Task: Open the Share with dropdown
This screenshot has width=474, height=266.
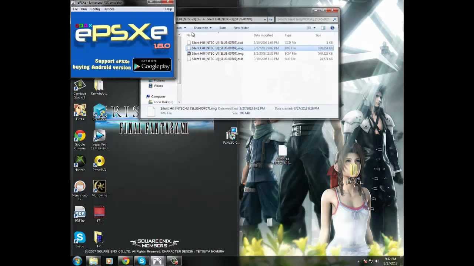Action: pyautogui.click(x=203, y=28)
